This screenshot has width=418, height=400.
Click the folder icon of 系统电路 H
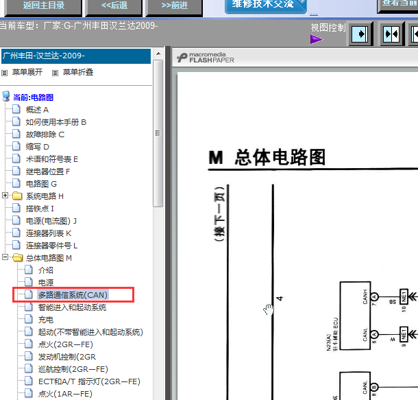17,196
